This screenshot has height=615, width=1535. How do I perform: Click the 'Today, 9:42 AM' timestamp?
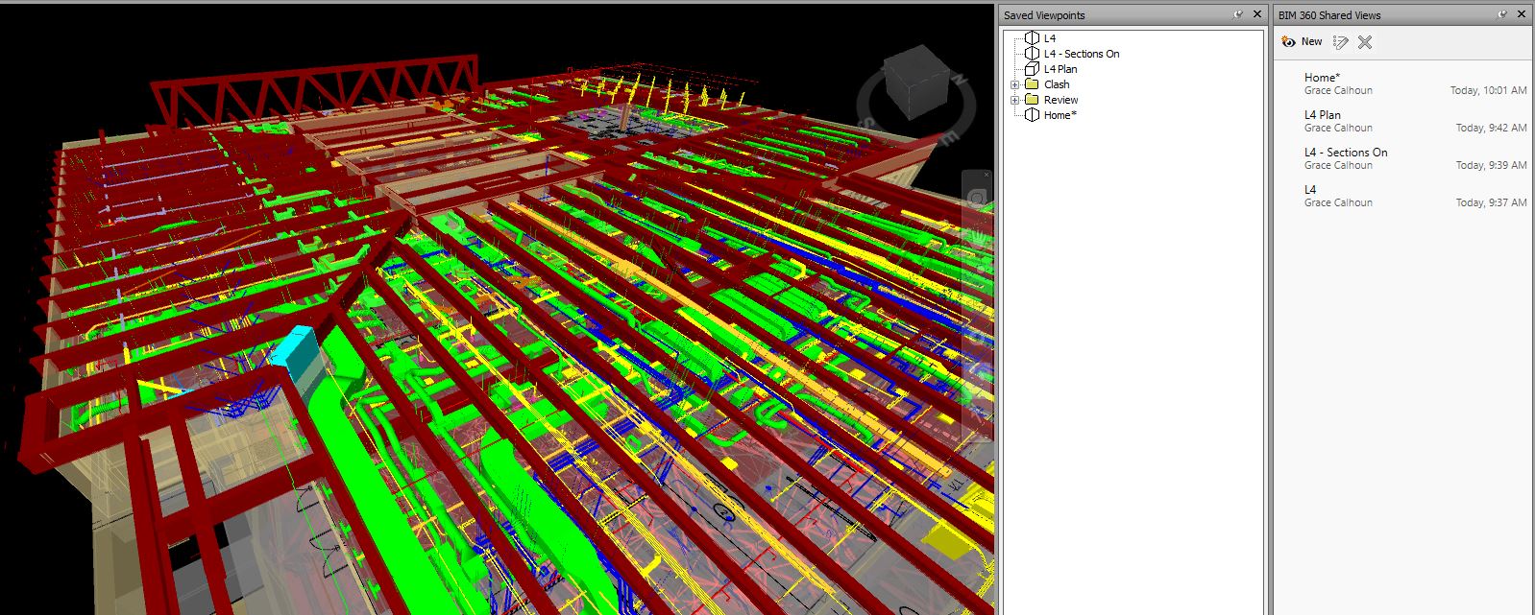(1491, 129)
